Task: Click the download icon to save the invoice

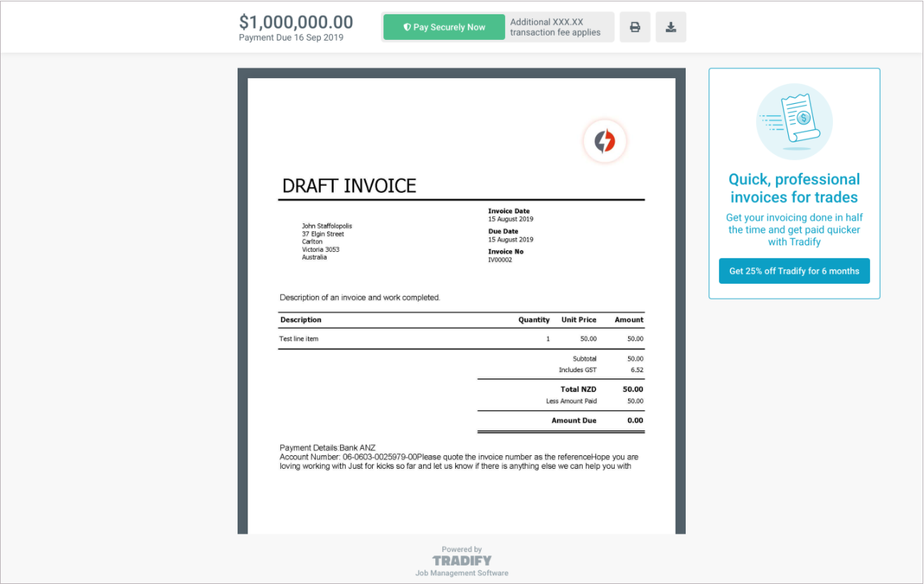Action: (x=670, y=26)
